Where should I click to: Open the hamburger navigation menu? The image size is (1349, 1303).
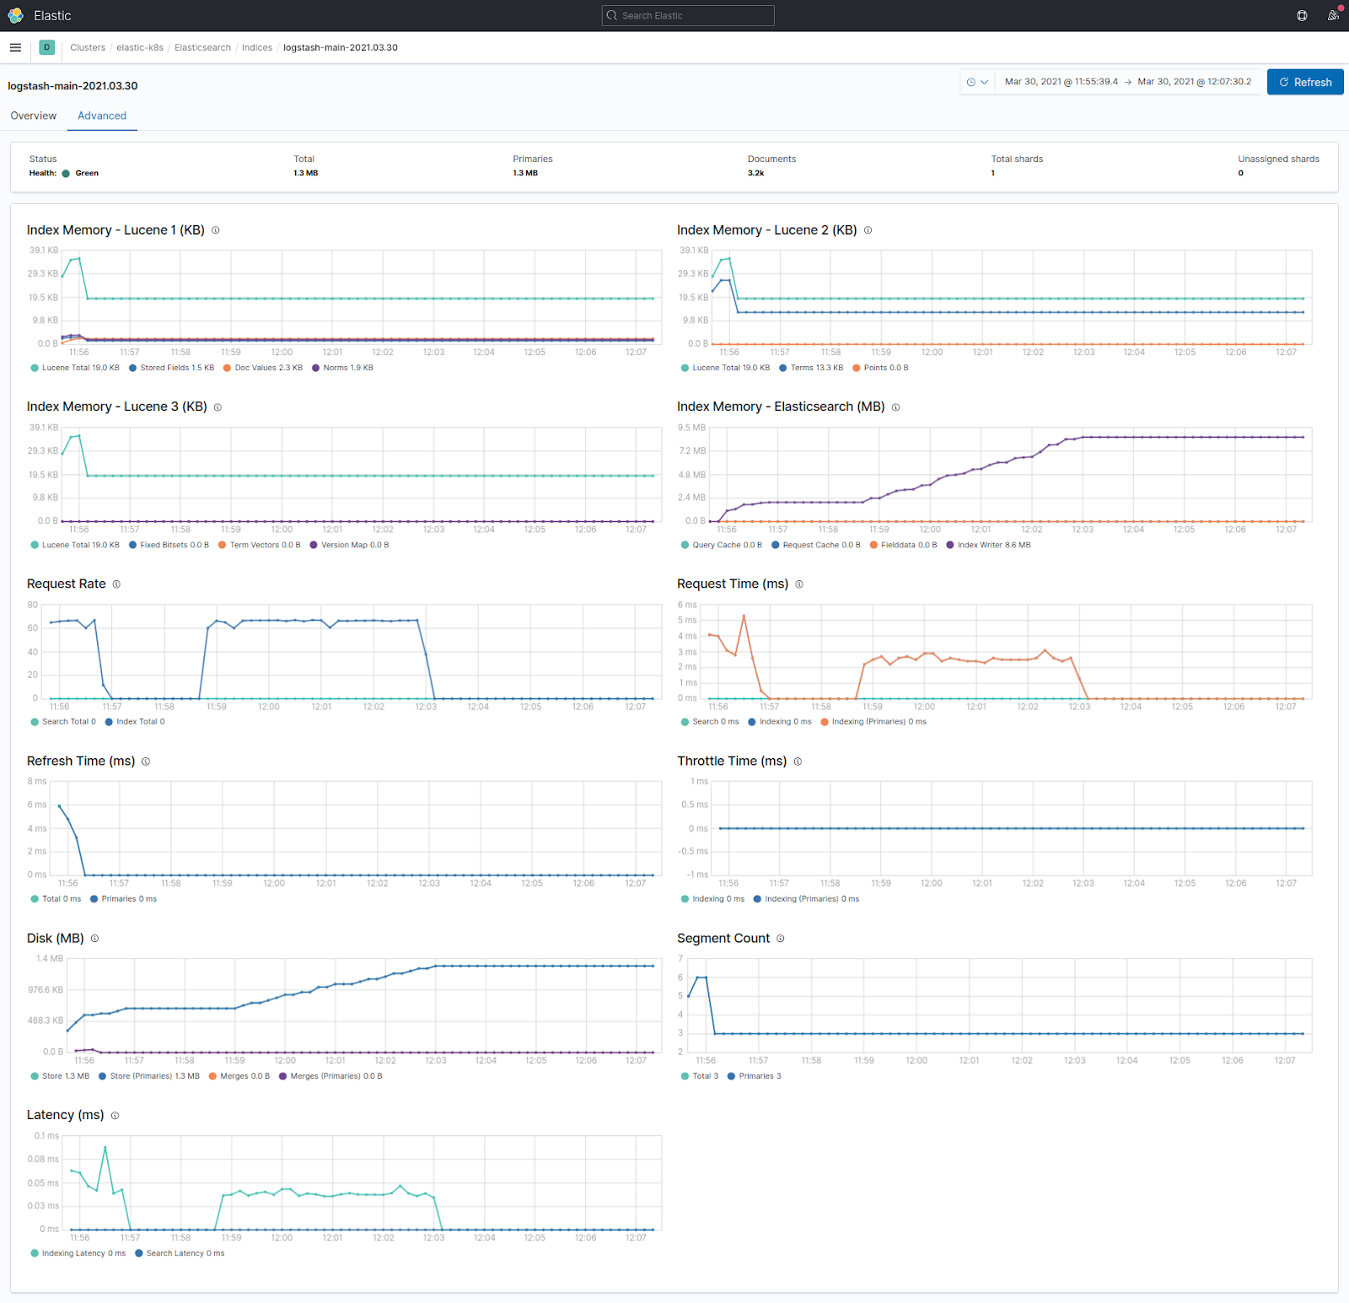15,48
